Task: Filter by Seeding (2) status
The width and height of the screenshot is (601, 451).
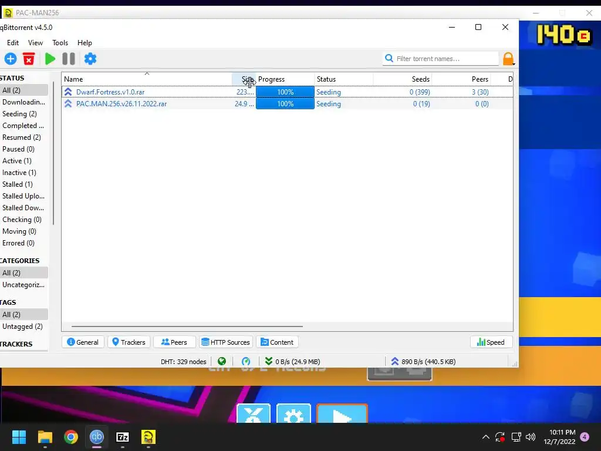Action: point(23,114)
